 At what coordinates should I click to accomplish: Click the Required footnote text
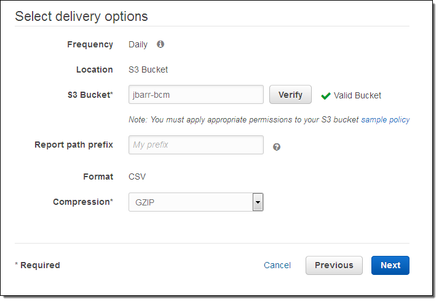coord(38,265)
